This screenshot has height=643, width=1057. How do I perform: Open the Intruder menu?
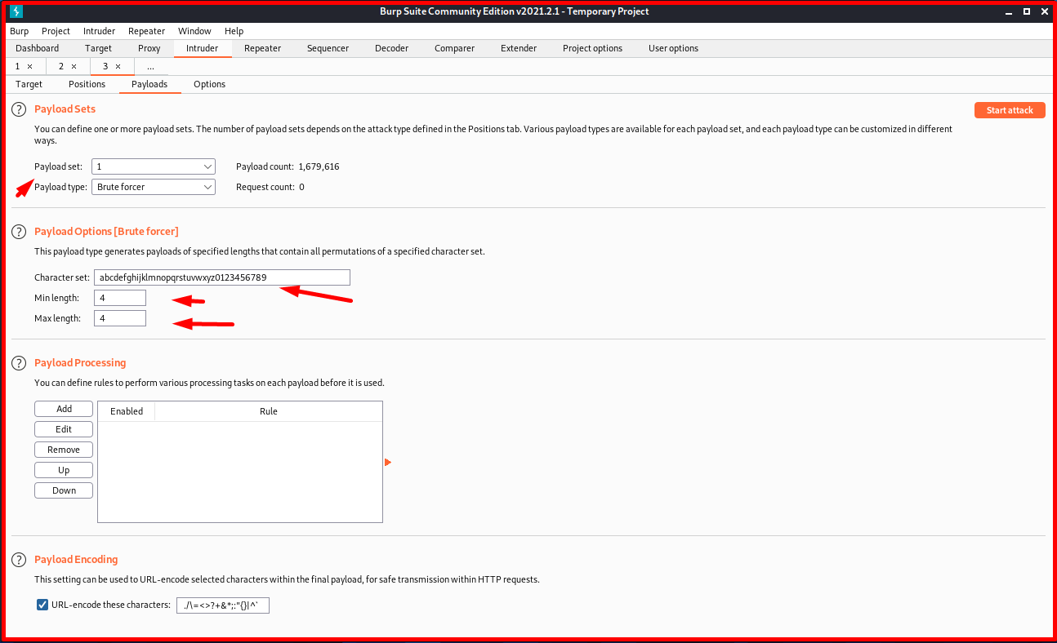[x=99, y=31]
